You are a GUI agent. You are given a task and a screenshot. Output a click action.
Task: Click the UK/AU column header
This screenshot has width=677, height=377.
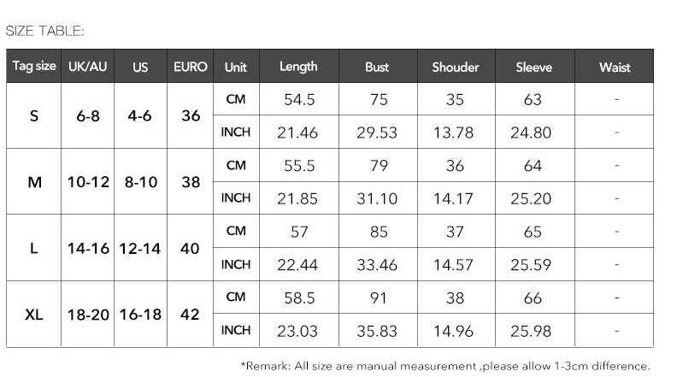click(88, 67)
